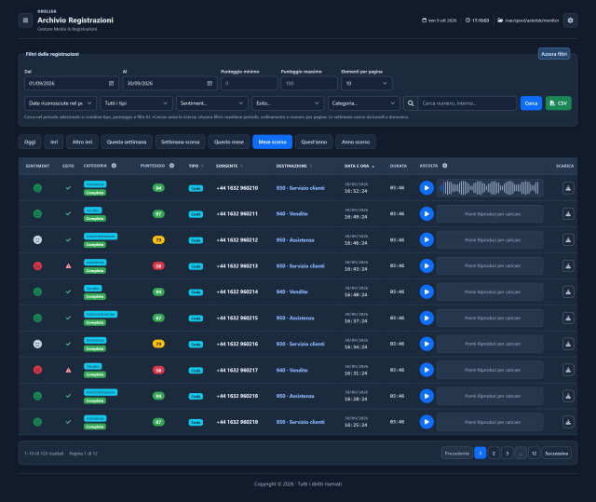Select Altro ieri range
The image size is (596, 502).
tap(82, 142)
